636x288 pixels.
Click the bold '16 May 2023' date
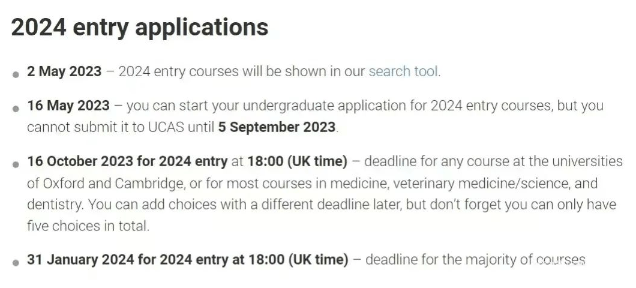click(68, 106)
